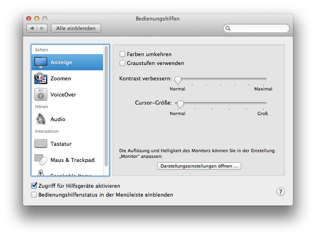This screenshot has height=237, width=316.
Task: Open the Tastatur keyboard icon
Action: pos(41,144)
